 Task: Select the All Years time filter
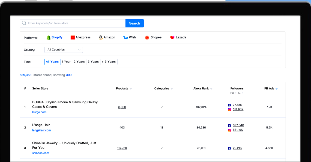(x=52, y=62)
